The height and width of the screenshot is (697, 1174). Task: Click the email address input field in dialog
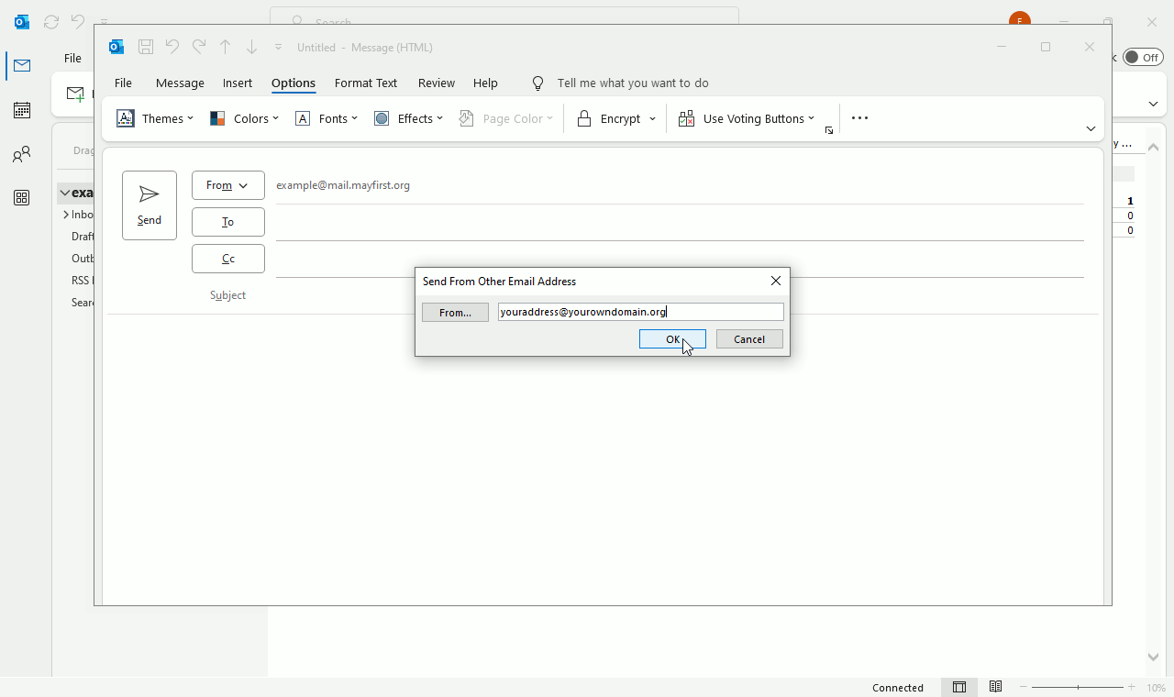coord(640,312)
